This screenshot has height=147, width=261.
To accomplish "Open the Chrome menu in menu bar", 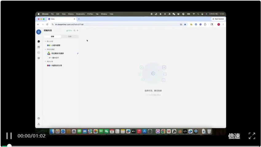I will [x=45, y=14].
